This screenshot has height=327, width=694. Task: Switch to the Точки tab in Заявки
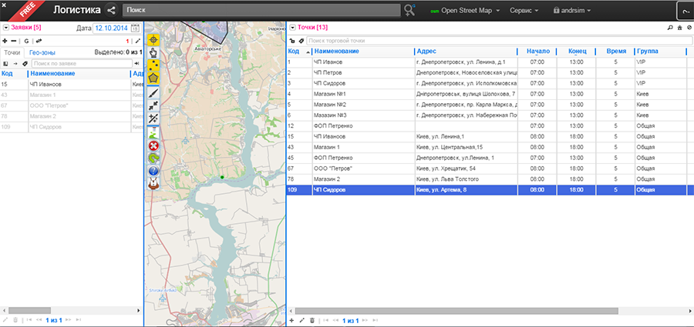click(x=12, y=52)
